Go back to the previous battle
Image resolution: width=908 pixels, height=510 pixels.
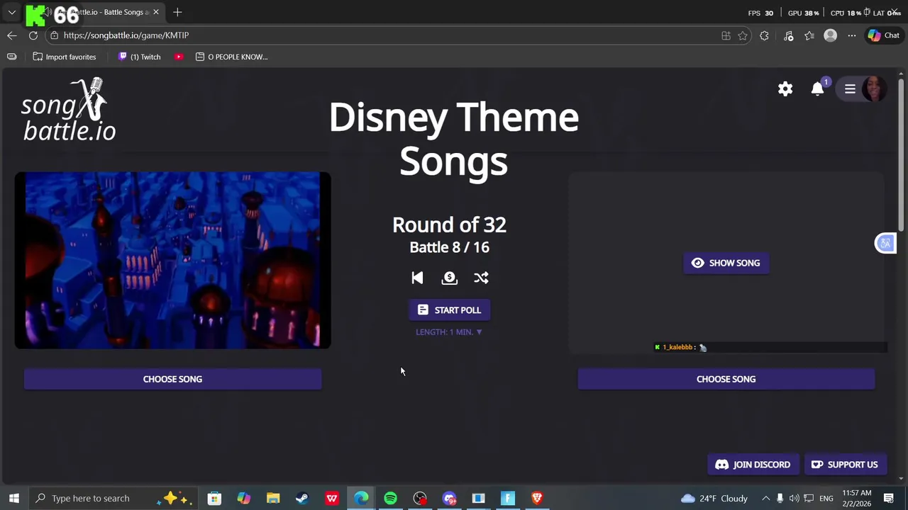tap(417, 278)
